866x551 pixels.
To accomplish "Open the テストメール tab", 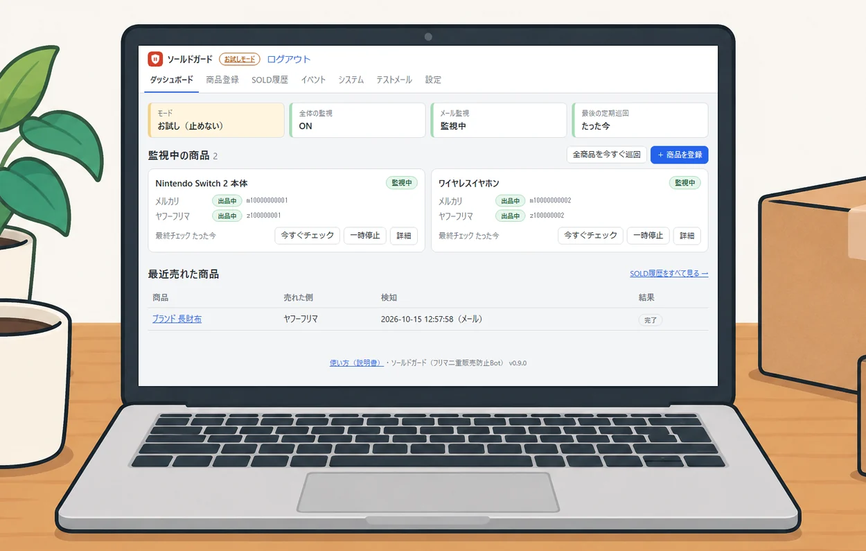I will point(394,80).
